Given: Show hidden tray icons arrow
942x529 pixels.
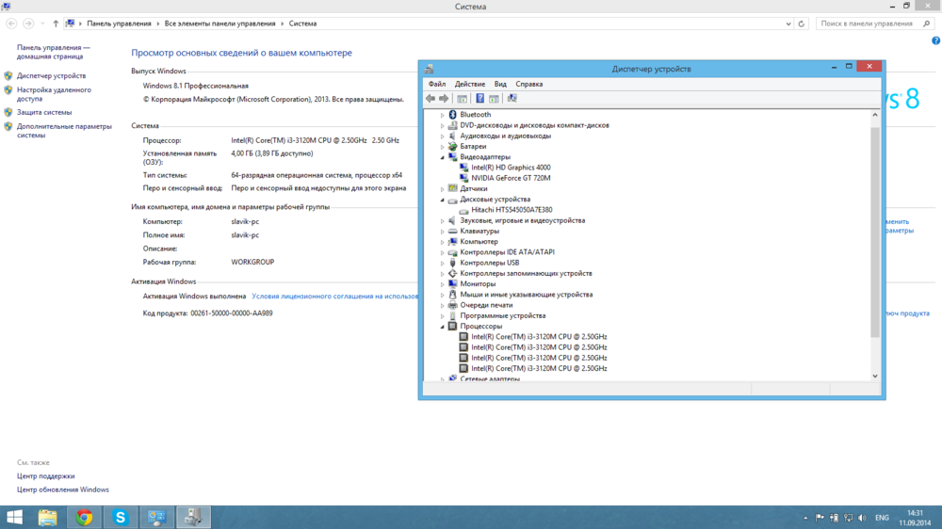Looking at the screenshot, I should (x=805, y=518).
